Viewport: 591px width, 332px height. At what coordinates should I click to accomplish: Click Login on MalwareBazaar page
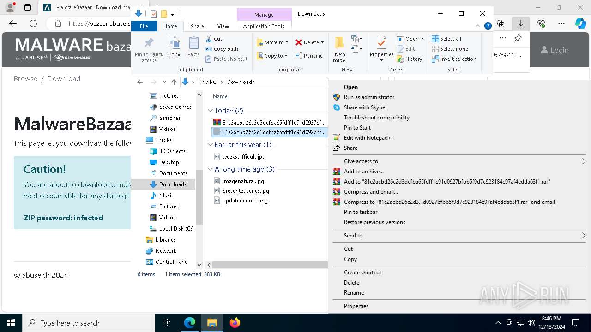point(555,50)
